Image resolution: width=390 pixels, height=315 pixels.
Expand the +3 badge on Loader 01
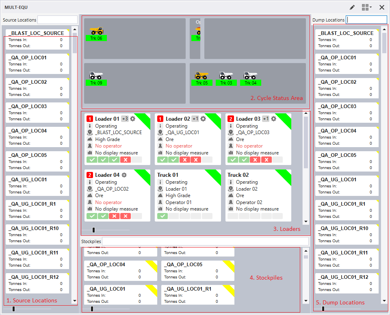(x=125, y=119)
